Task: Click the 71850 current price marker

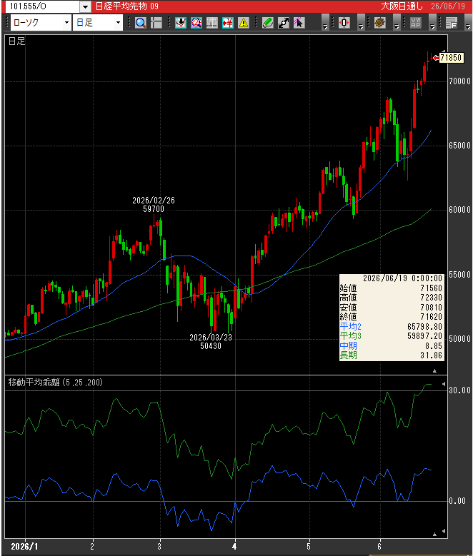Action: point(451,58)
